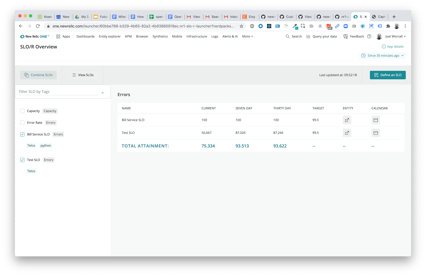The width and height of the screenshot is (426, 276).
Task: Click the Telco tag under Test SLO
Action: tap(31, 171)
